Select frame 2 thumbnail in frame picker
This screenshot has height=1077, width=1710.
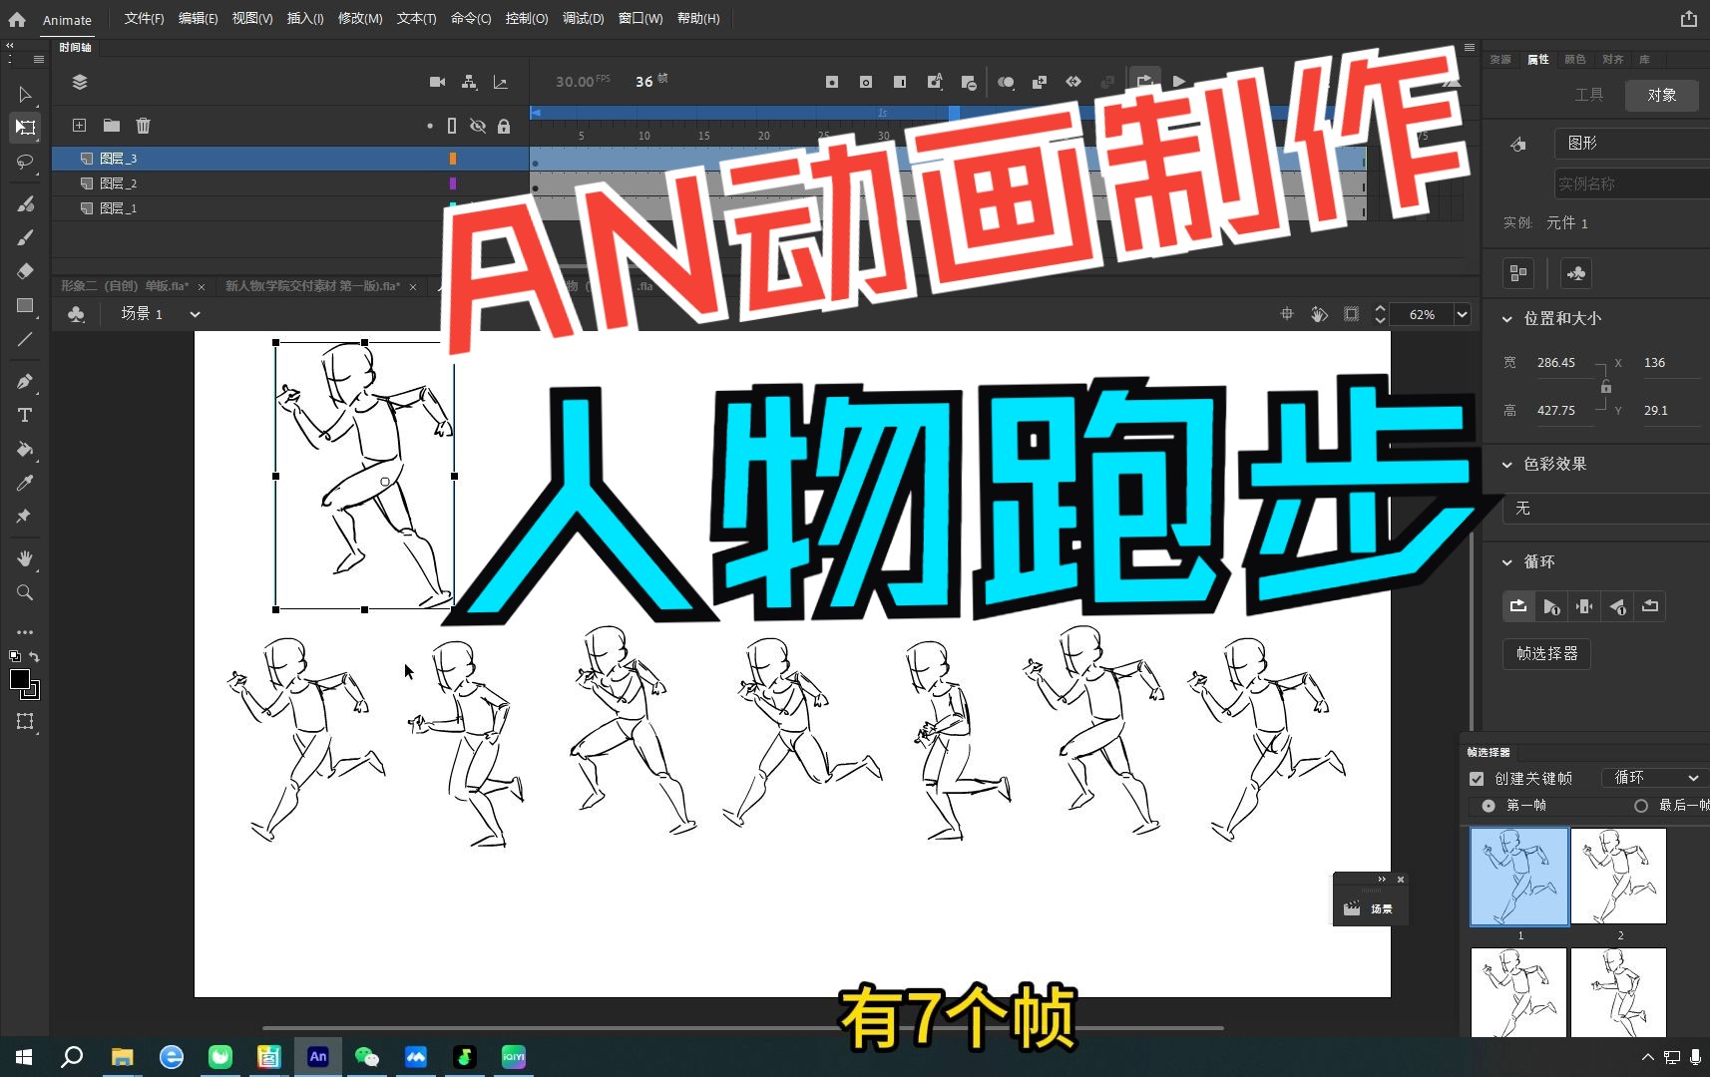[x=1618, y=878]
